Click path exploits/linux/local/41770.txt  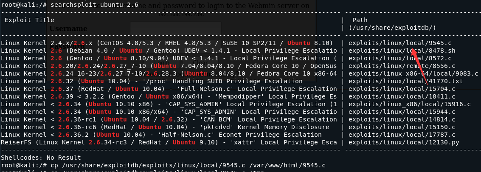click(405, 82)
